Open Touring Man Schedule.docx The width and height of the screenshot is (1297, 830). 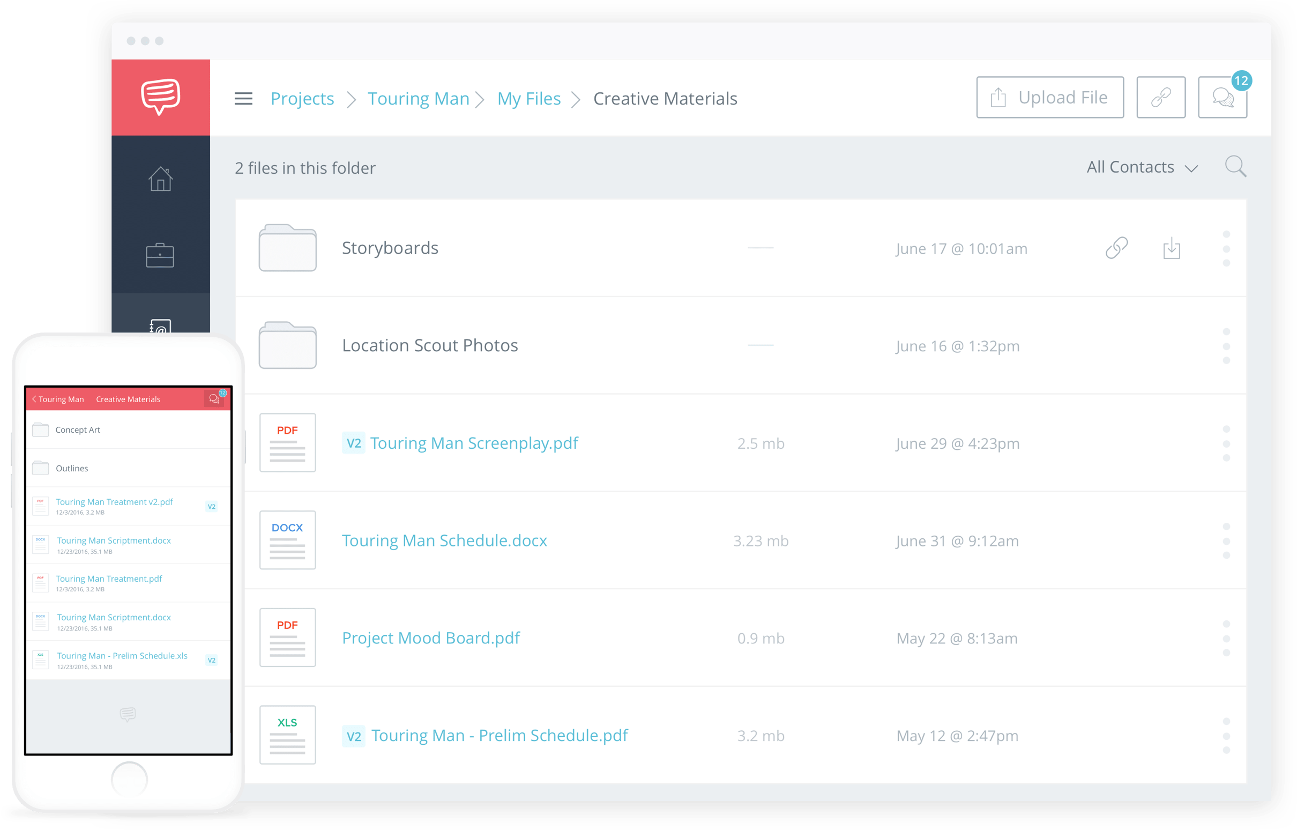click(x=444, y=540)
